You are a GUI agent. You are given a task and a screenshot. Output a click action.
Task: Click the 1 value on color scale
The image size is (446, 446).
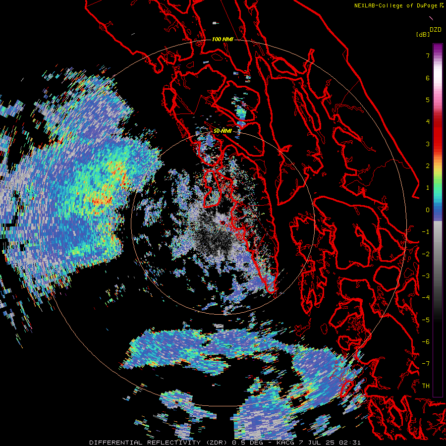[x=428, y=188]
